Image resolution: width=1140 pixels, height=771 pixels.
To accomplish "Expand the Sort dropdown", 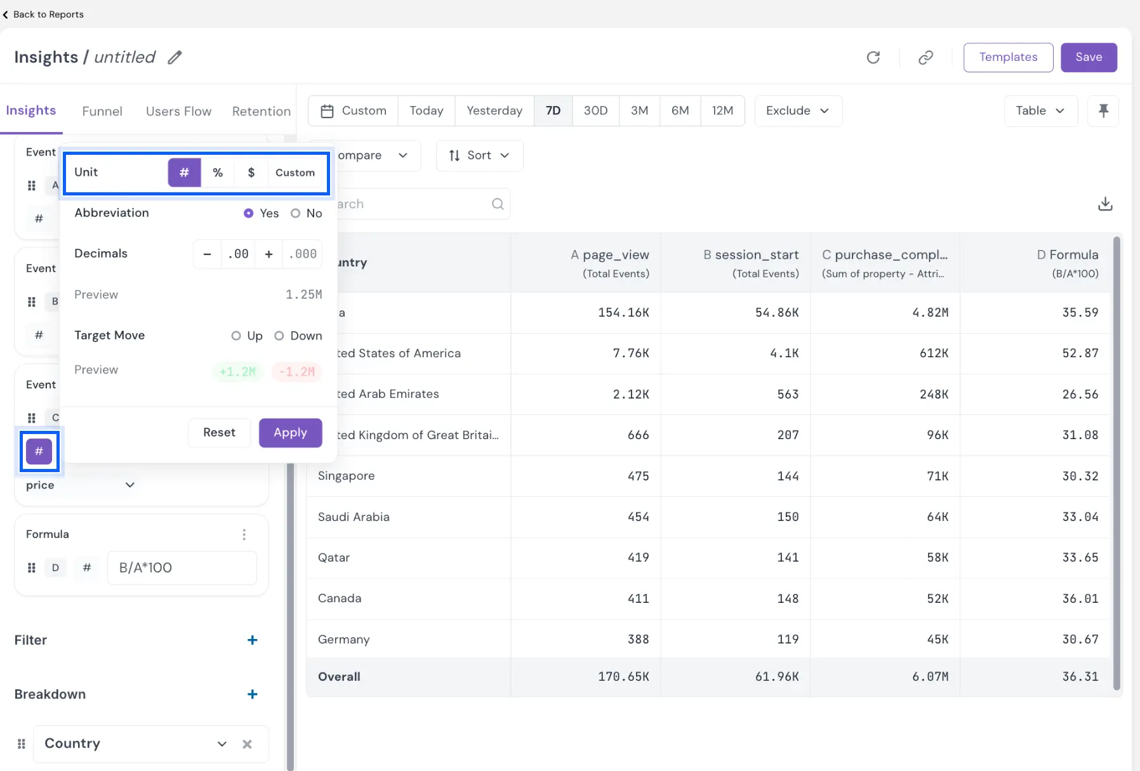I will point(479,155).
